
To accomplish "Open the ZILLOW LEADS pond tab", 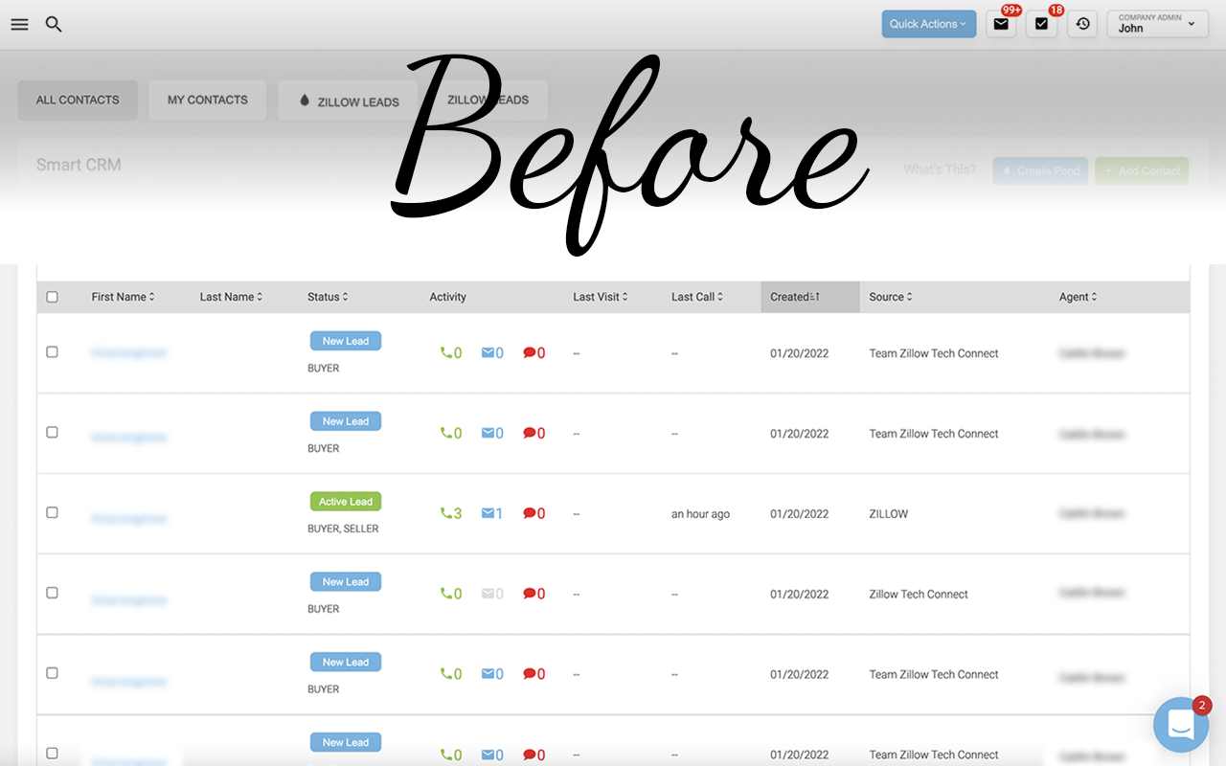I will tap(347, 100).
